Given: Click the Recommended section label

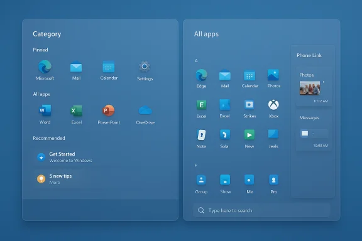Looking at the screenshot, I should 49,138.
